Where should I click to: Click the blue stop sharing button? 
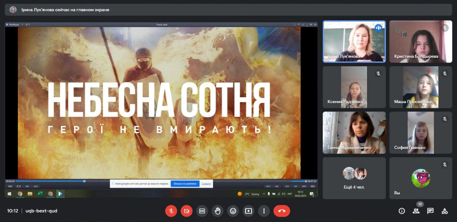pyautogui.click(x=185, y=184)
